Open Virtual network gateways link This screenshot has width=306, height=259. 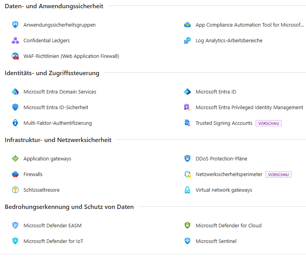[x=224, y=190]
